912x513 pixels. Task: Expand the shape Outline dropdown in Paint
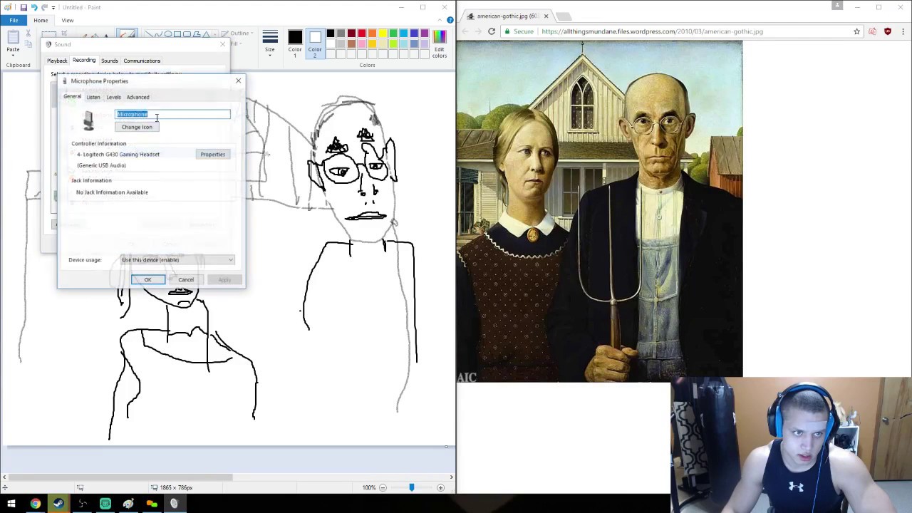tap(240, 33)
